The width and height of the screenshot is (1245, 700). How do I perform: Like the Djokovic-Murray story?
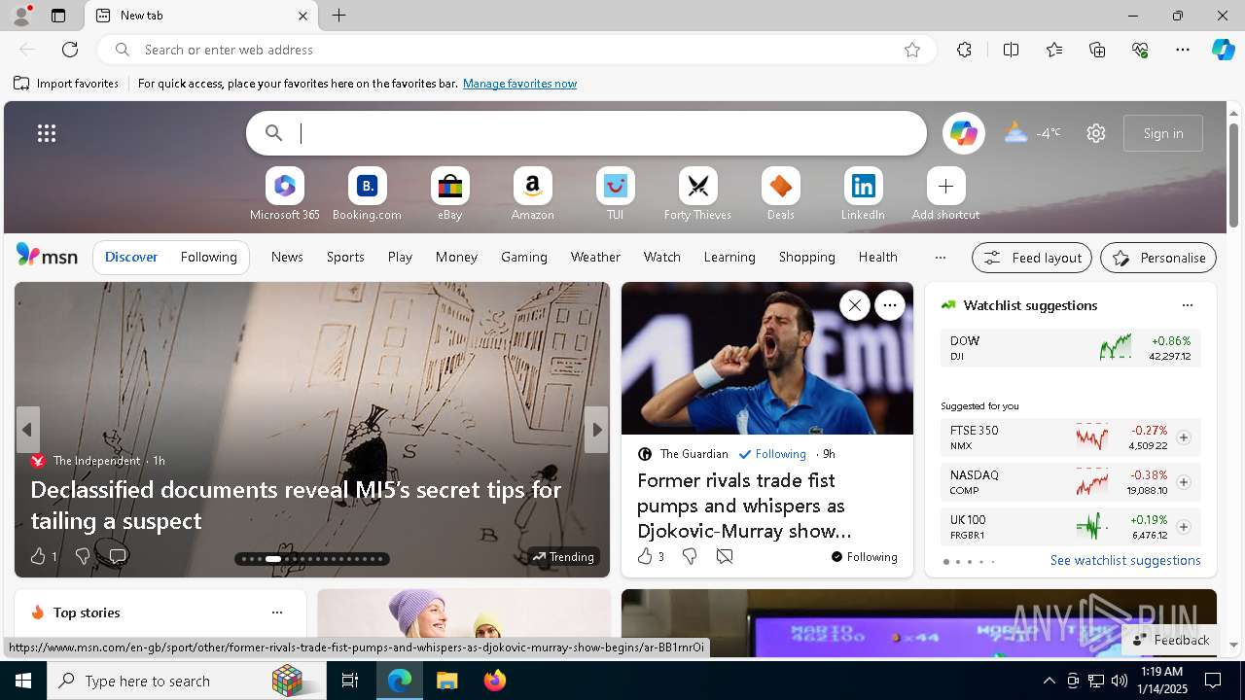tap(650, 556)
